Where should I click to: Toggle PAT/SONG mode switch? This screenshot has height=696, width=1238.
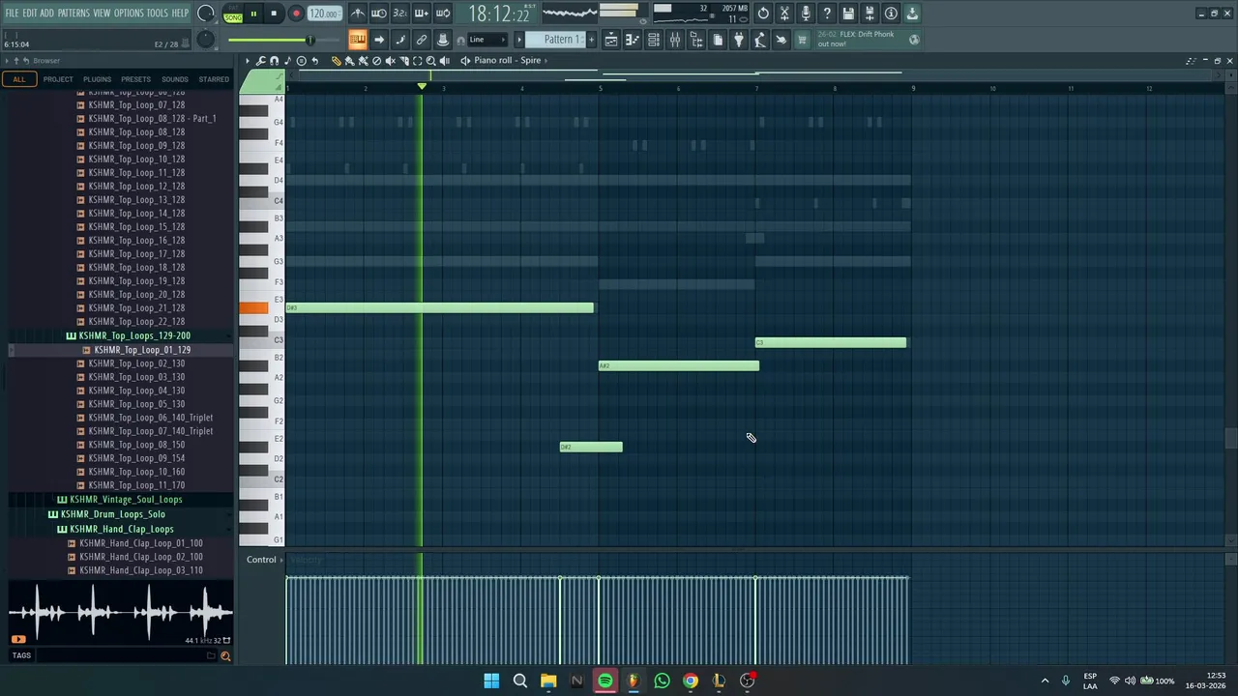point(233,14)
